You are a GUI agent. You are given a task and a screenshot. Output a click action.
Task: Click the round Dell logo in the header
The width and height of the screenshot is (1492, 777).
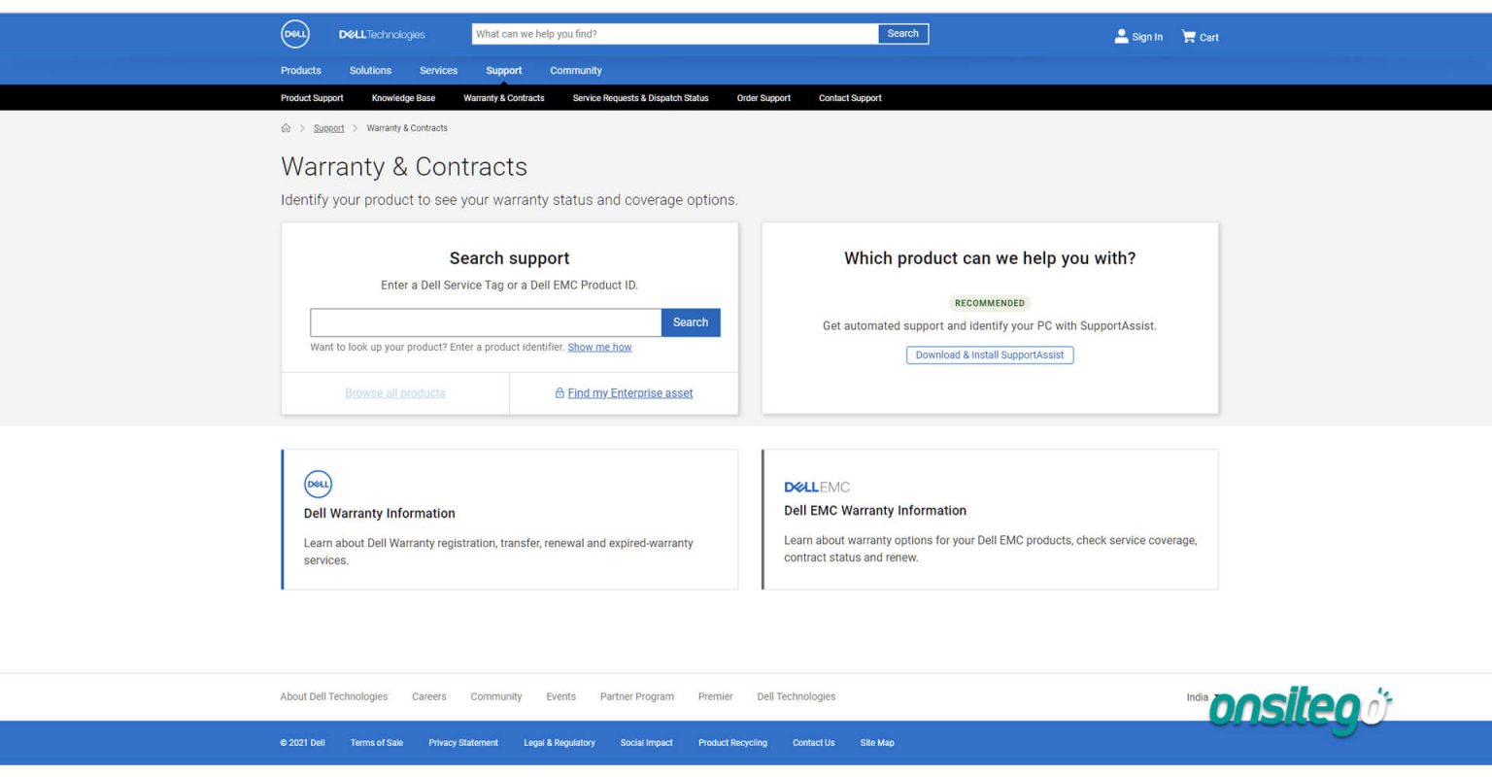tap(295, 34)
